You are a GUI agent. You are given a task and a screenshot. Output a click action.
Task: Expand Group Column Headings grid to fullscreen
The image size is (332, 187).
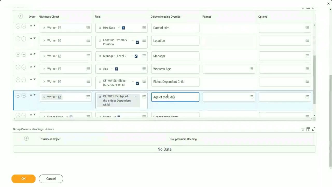point(314,129)
